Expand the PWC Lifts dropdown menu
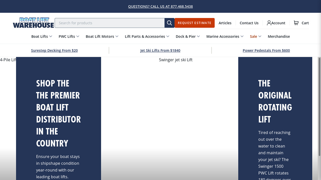The width and height of the screenshot is (321, 180). (69, 36)
